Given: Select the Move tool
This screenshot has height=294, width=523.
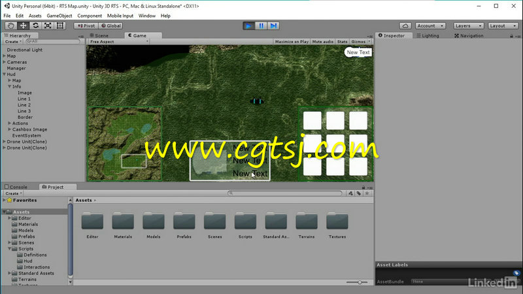Looking at the screenshot, I should click(x=24, y=25).
